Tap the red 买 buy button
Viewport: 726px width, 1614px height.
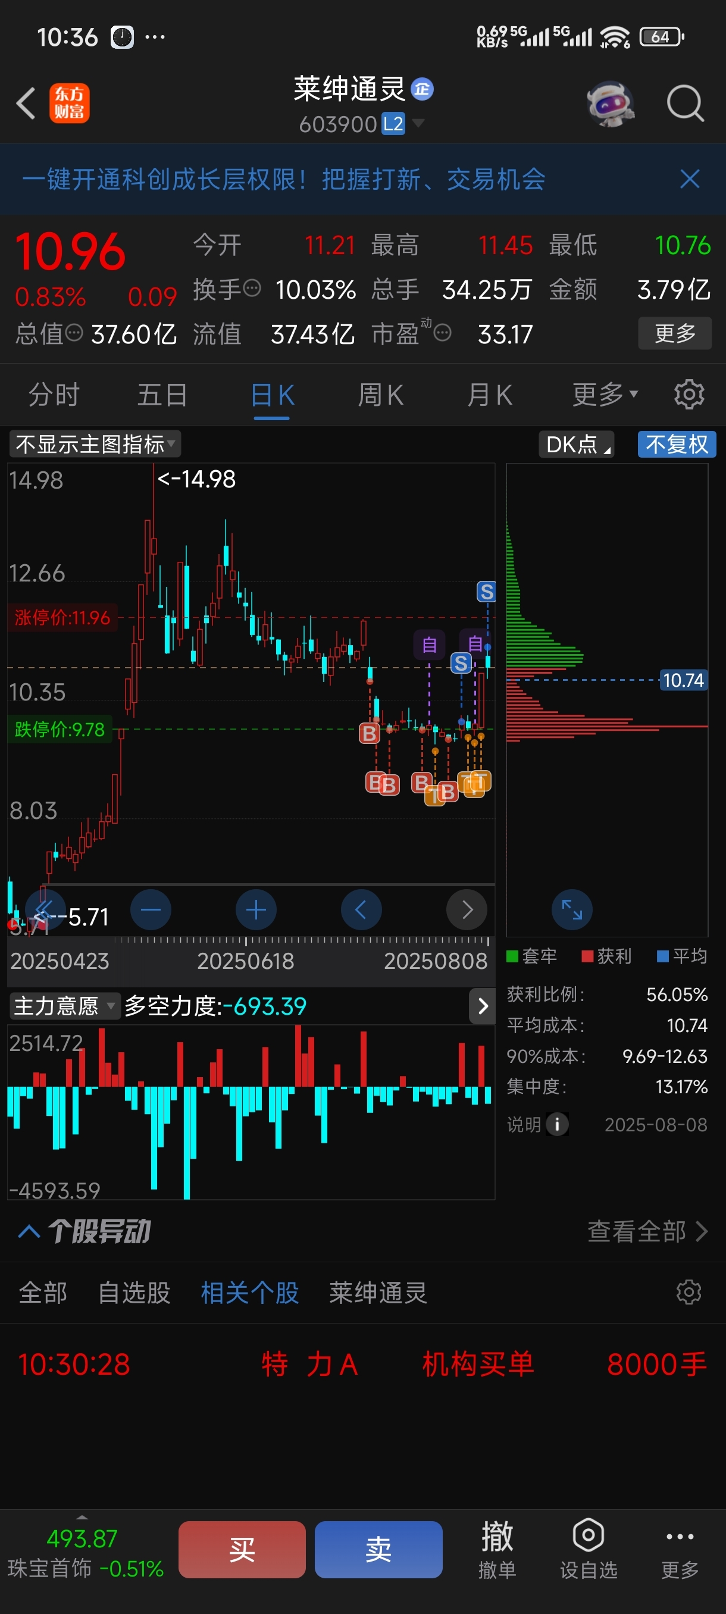[x=242, y=1550]
